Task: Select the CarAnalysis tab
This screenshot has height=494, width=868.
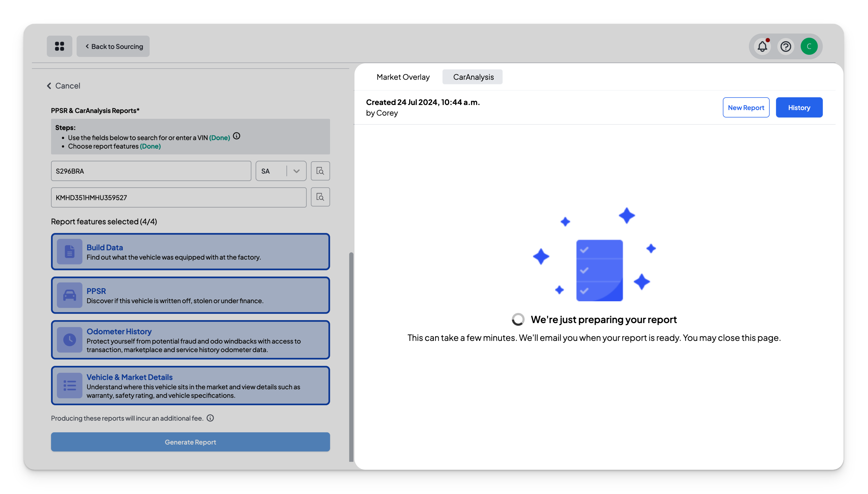Action: 473,77
